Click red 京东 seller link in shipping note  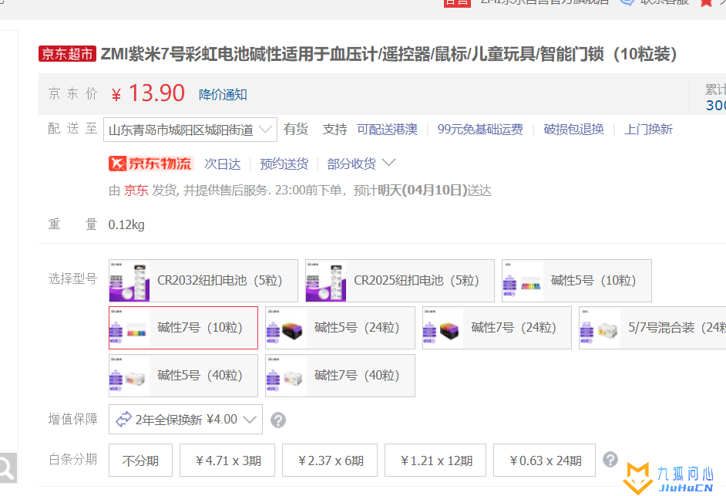coord(136,191)
